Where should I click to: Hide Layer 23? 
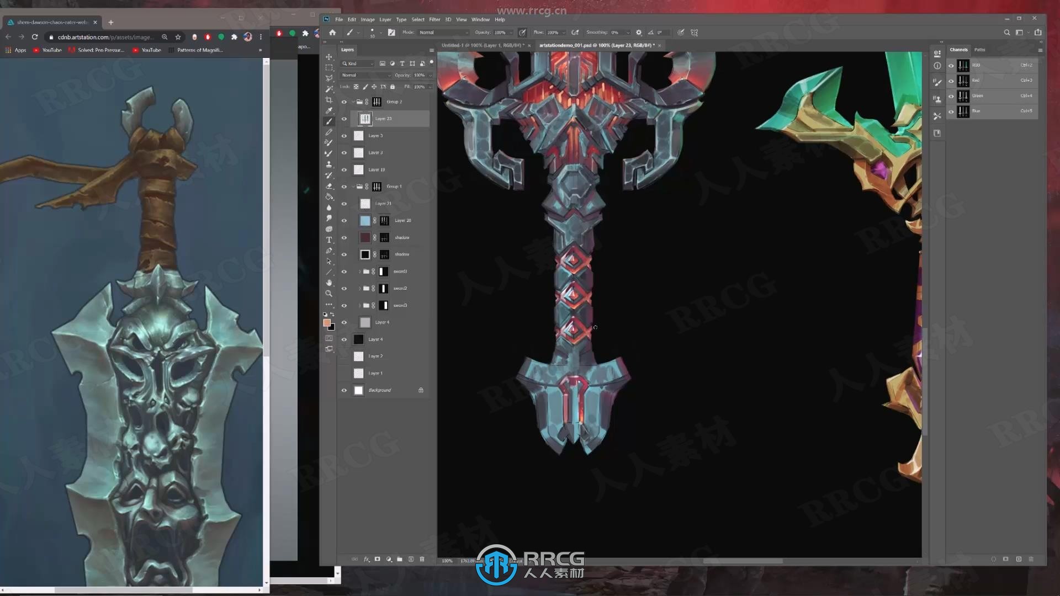(344, 119)
